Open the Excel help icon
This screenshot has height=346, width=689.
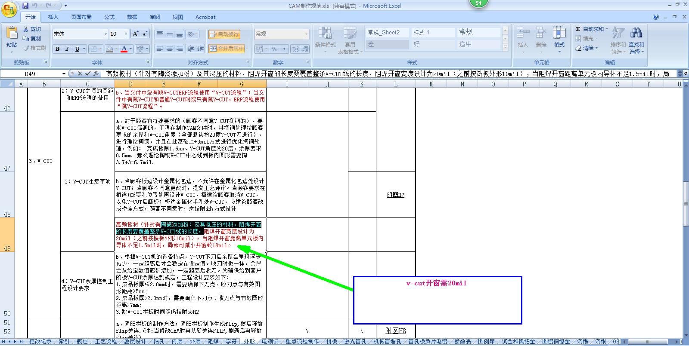coord(656,17)
